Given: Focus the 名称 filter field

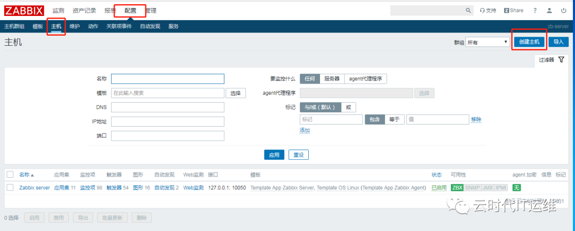Looking at the screenshot, I should coord(168,79).
